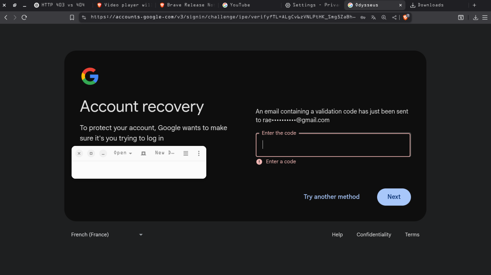491x275 pixels.
Task: Close the Odysseus tab
Action: pos(401,5)
